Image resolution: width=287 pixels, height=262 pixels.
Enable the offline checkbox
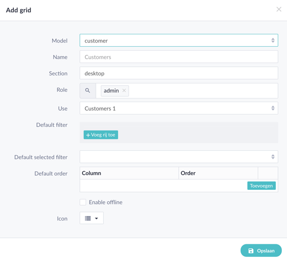83,202
